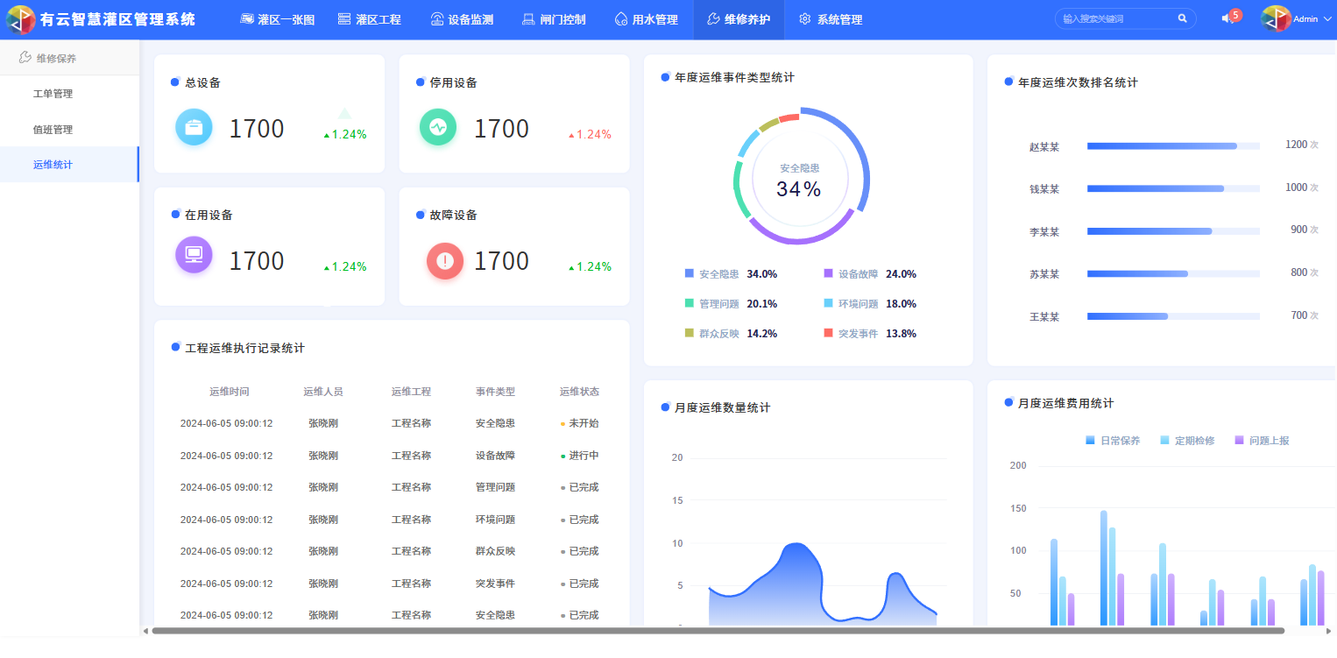This screenshot has height=658, width=1337.
Task: Click the search magnifier icon
Action: 1182,18
